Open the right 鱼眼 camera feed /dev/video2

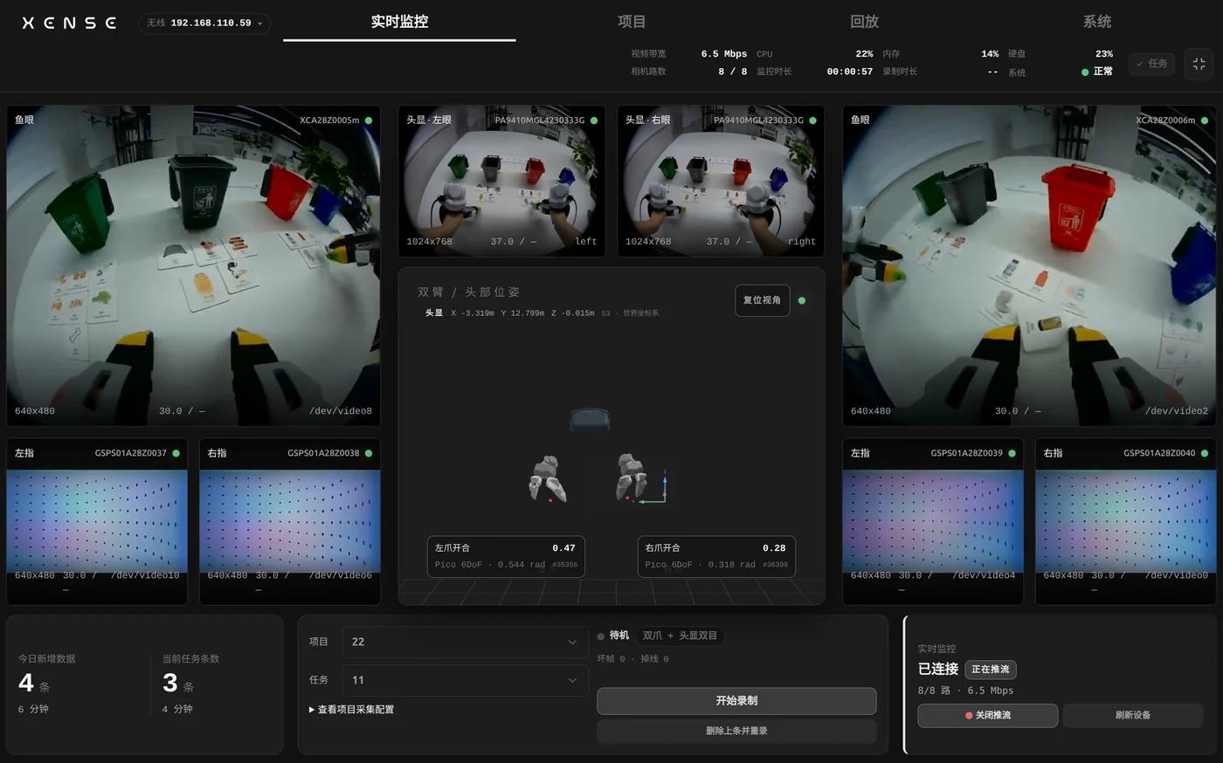click(1029, 265)
